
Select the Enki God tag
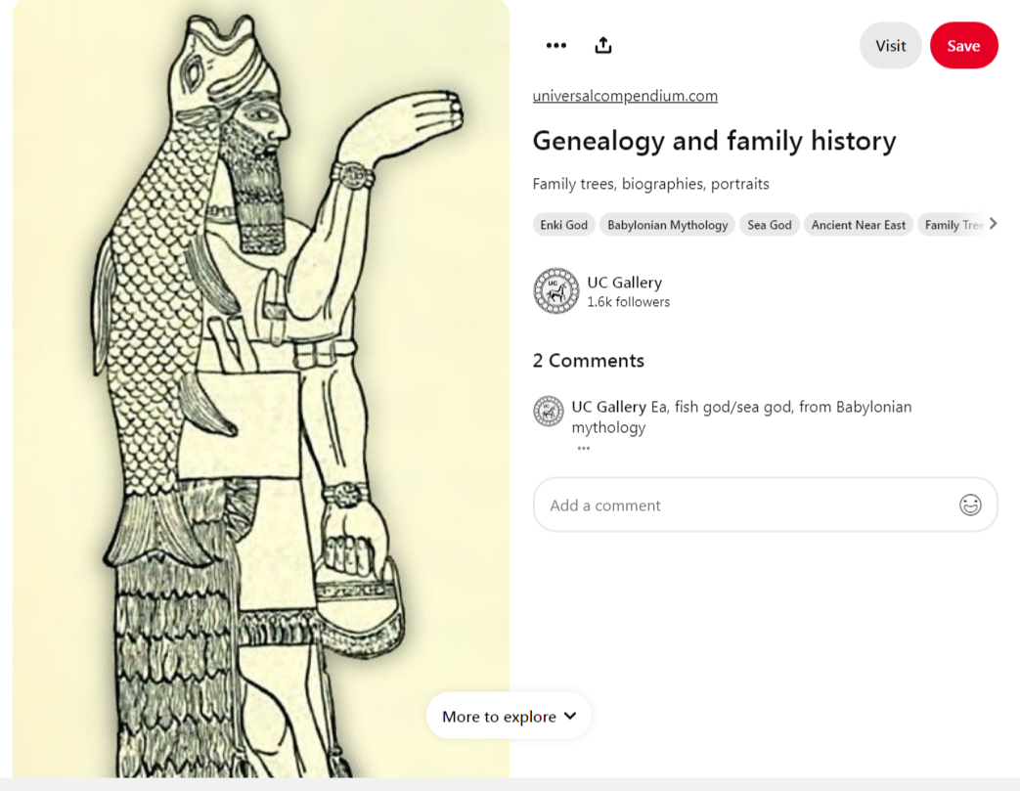pyautogui.click(x=564, y=225)
